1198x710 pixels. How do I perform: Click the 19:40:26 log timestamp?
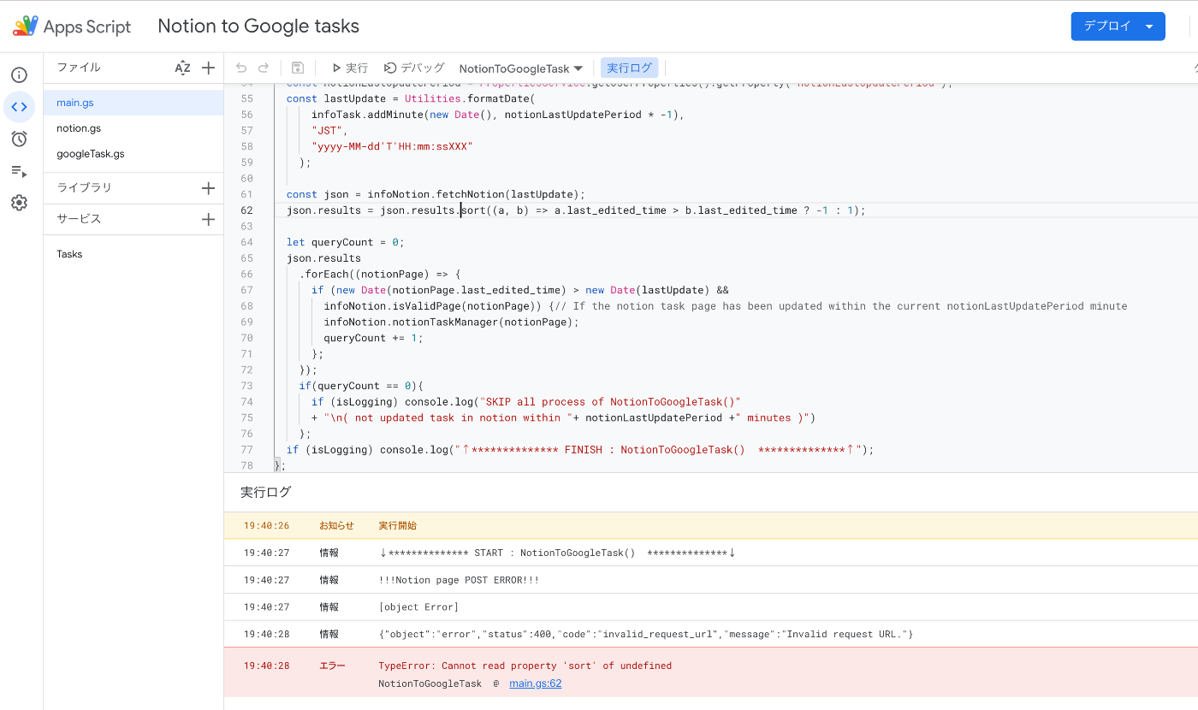(x=266, y=525)
